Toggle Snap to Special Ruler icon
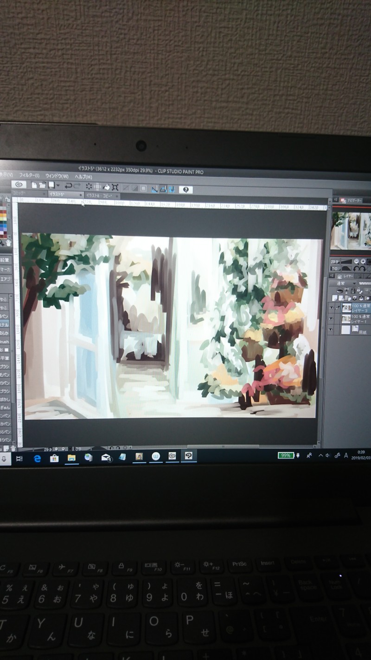This screenshot has height=660, width=371. click(x=163, y=189)
